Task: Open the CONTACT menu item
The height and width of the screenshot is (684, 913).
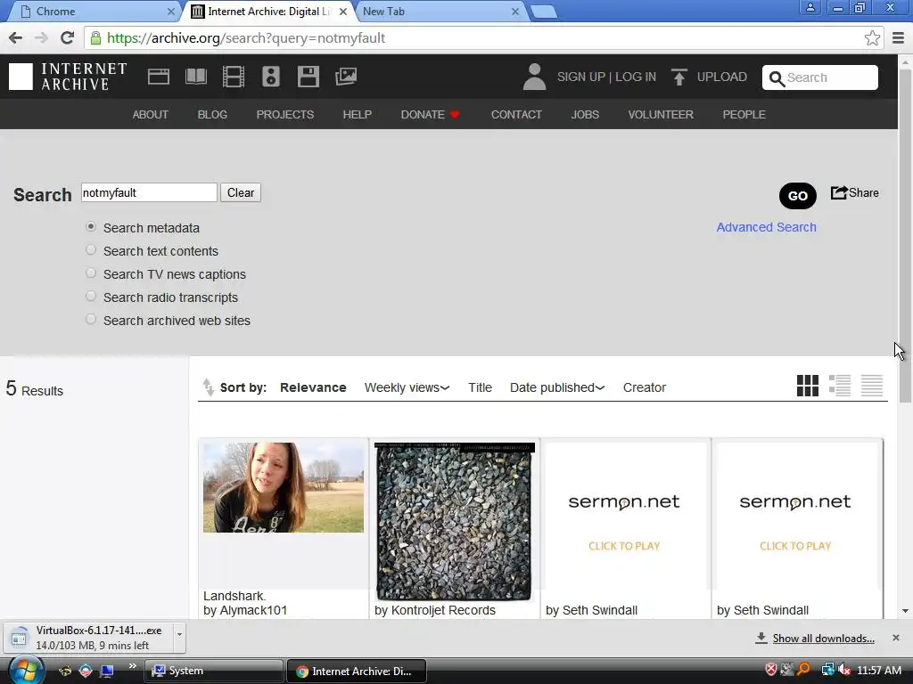Action: coord(516,115)
